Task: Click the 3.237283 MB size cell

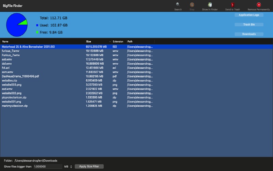Action: click(x=94, y=85)
